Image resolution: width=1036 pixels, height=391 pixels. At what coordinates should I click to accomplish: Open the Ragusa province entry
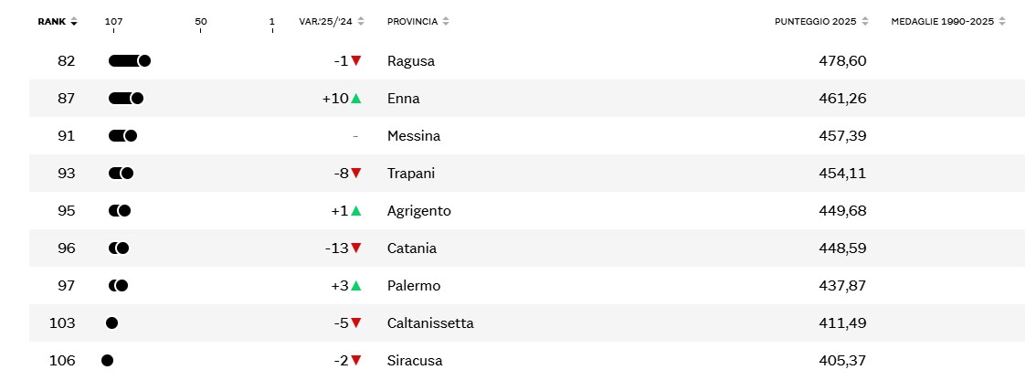tap(411, 61)
